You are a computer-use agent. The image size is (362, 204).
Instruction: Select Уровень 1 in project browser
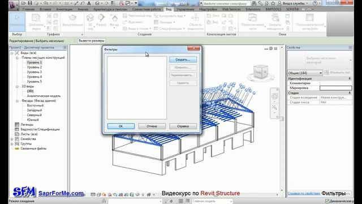pyautogui.click(x=34, y=62)
